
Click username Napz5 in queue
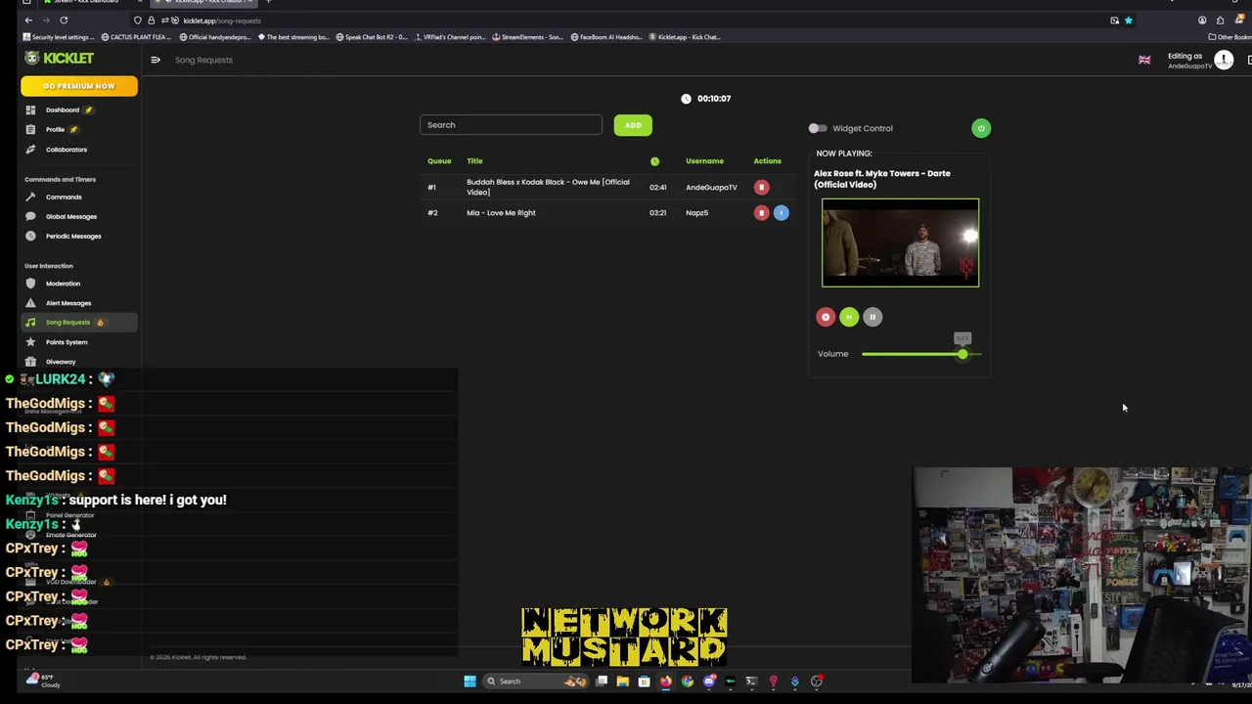click(x=696, y=213)
